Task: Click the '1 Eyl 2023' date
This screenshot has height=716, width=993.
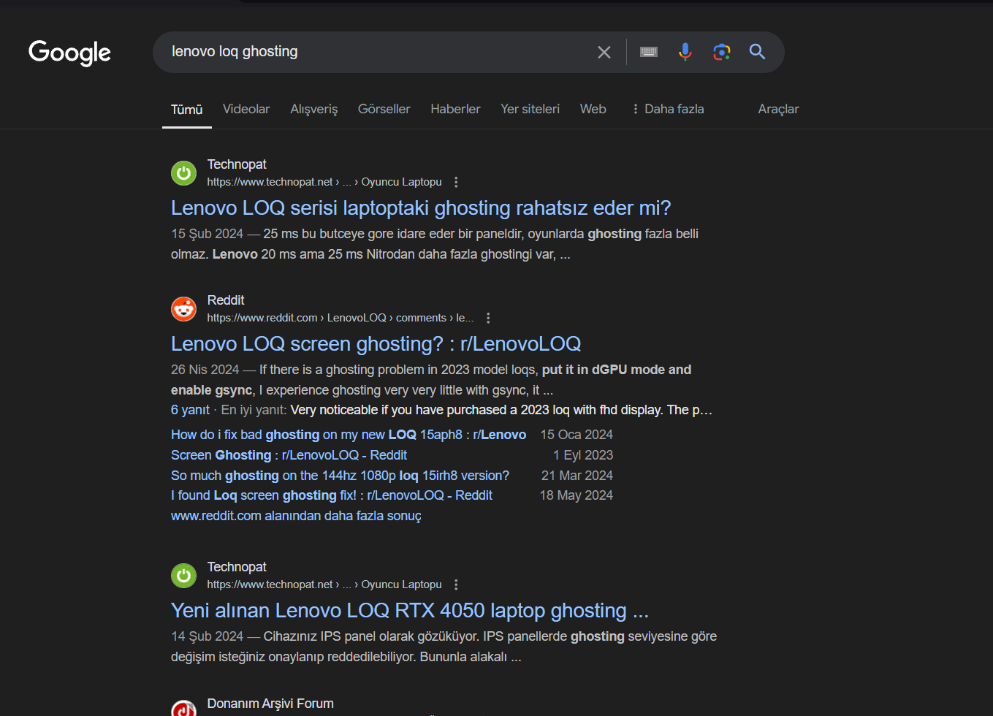Action: 583,455
